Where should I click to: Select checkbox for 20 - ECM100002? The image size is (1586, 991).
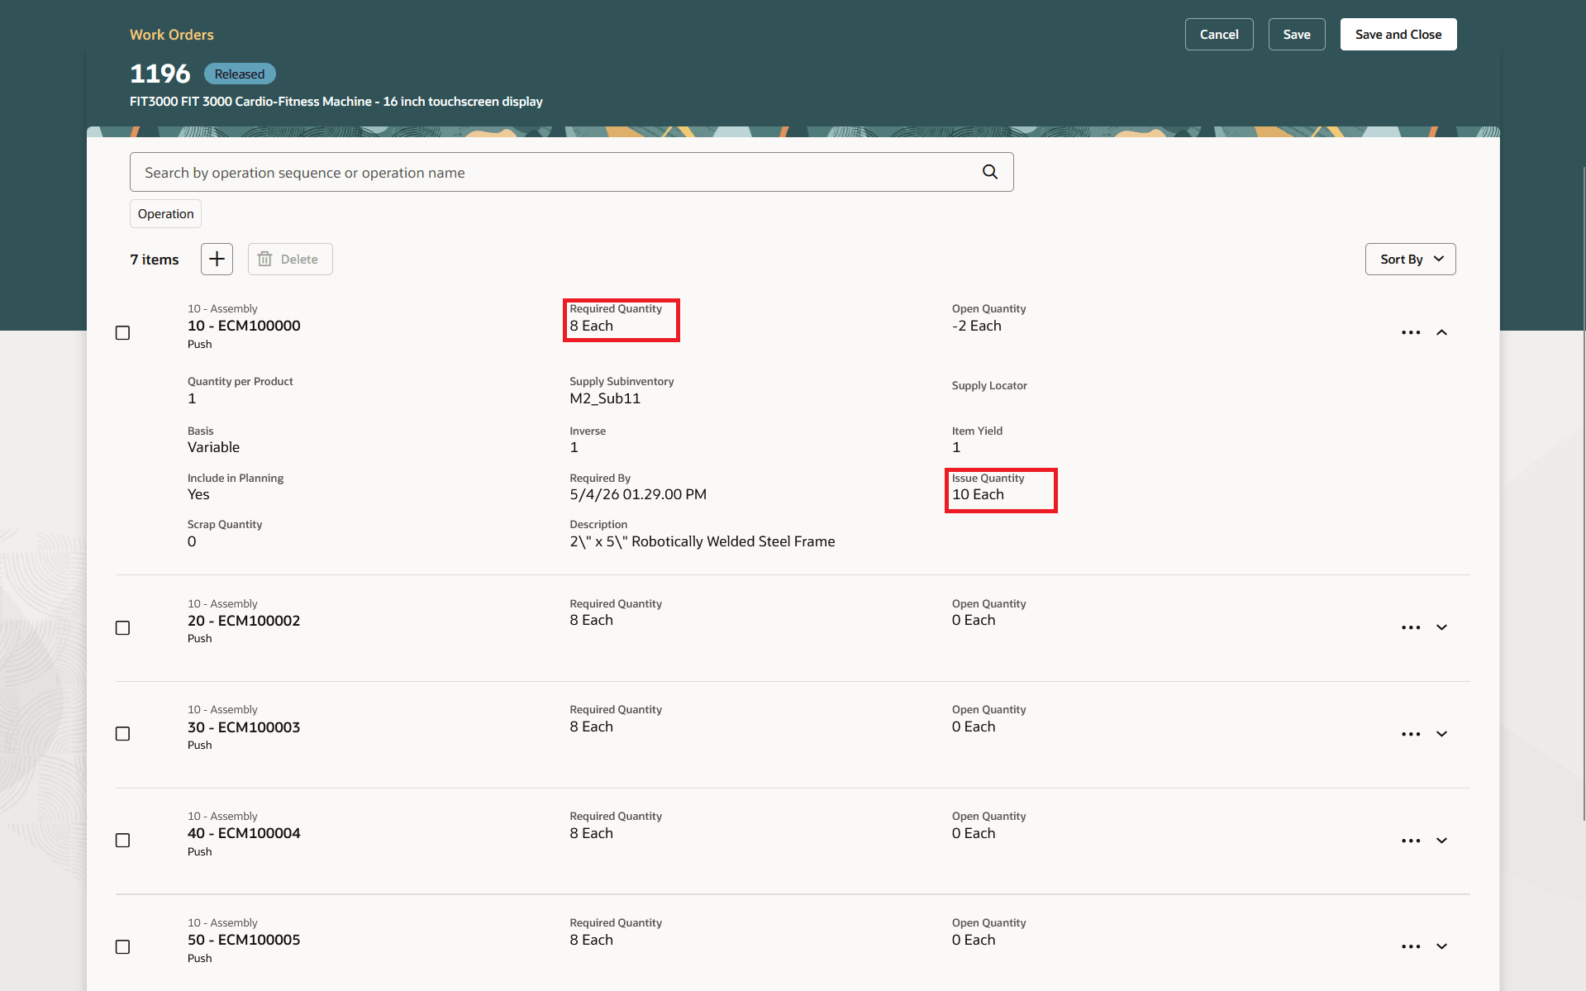pyautogui.click(x=122, y=627)
